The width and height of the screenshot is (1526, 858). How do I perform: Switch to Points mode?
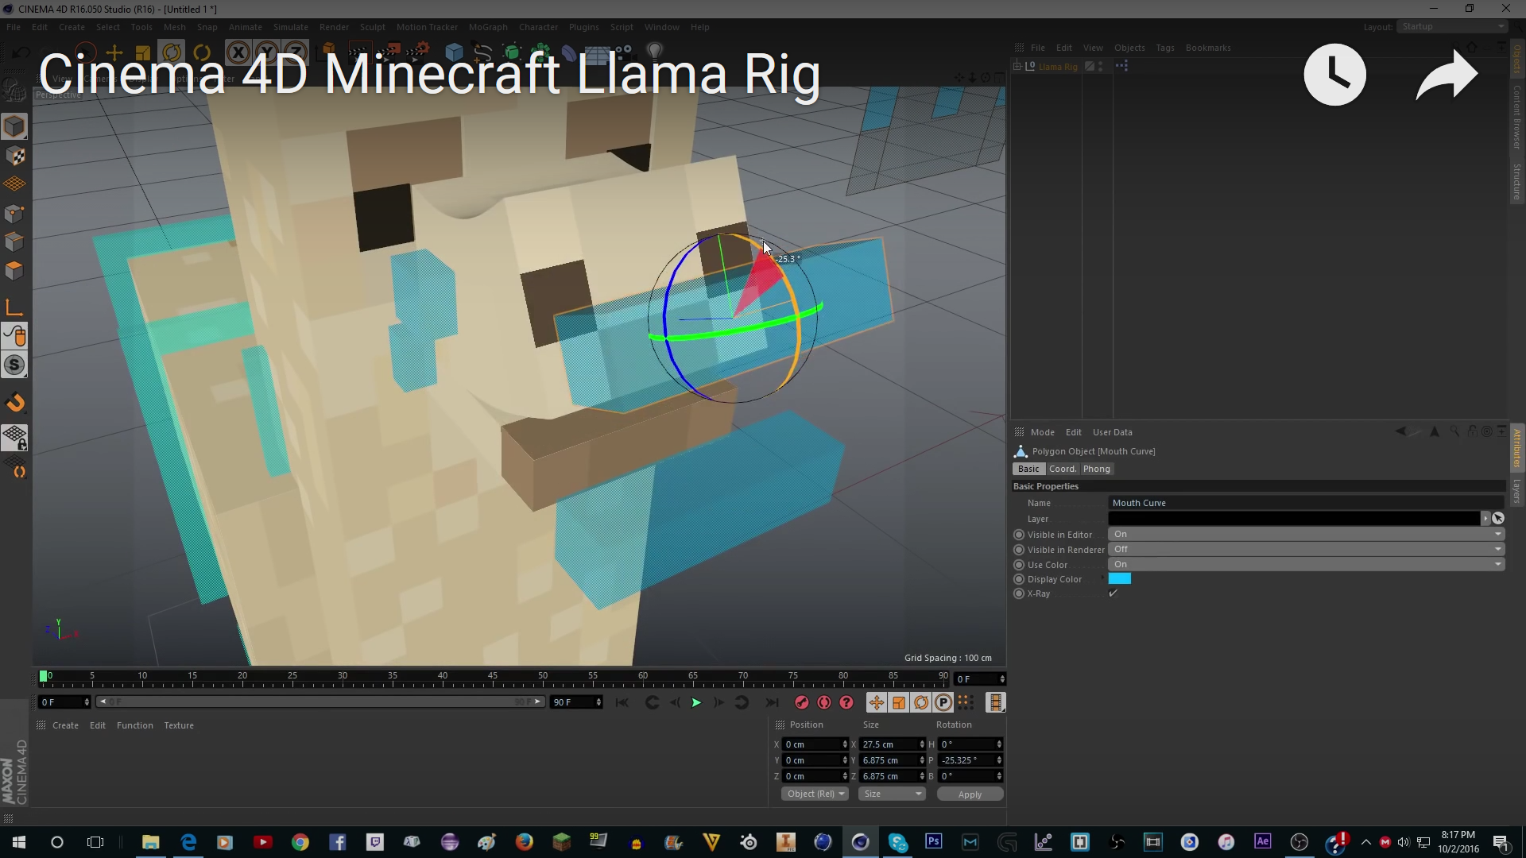click(x=14, y=213)
